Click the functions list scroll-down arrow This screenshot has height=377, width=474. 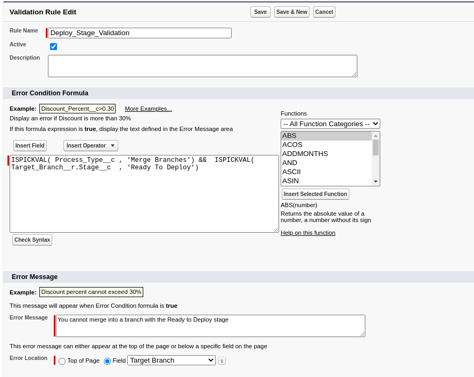(x=375, y=182)
